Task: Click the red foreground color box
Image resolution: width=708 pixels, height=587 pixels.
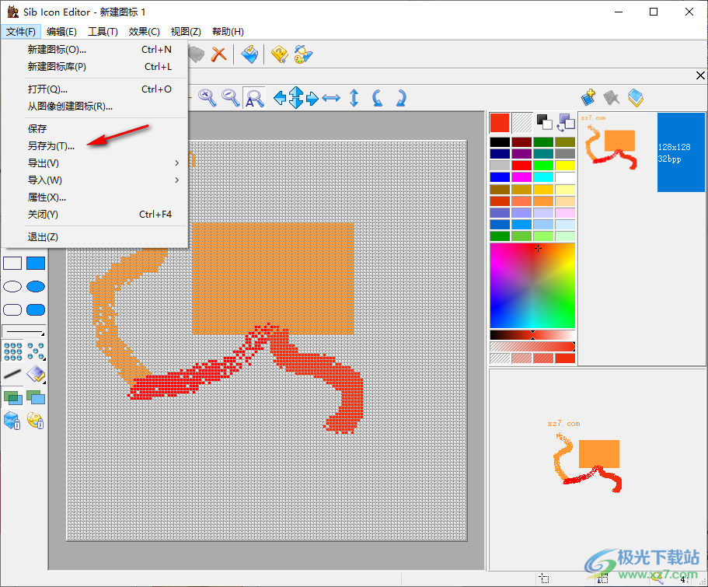Action: click(x=500, y=123)
